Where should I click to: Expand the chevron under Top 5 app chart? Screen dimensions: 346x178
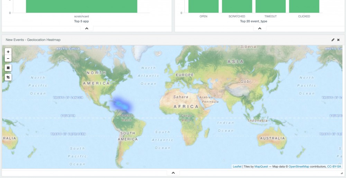[x=87, y=28]
